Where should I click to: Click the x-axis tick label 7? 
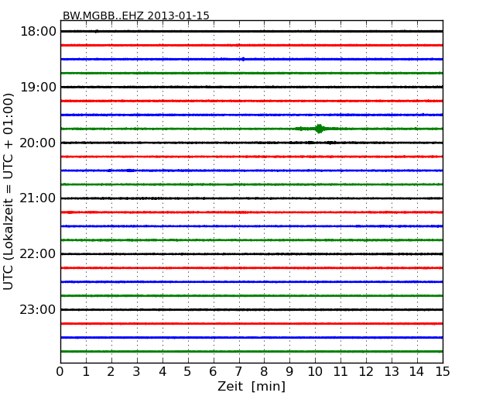(238, 372)
